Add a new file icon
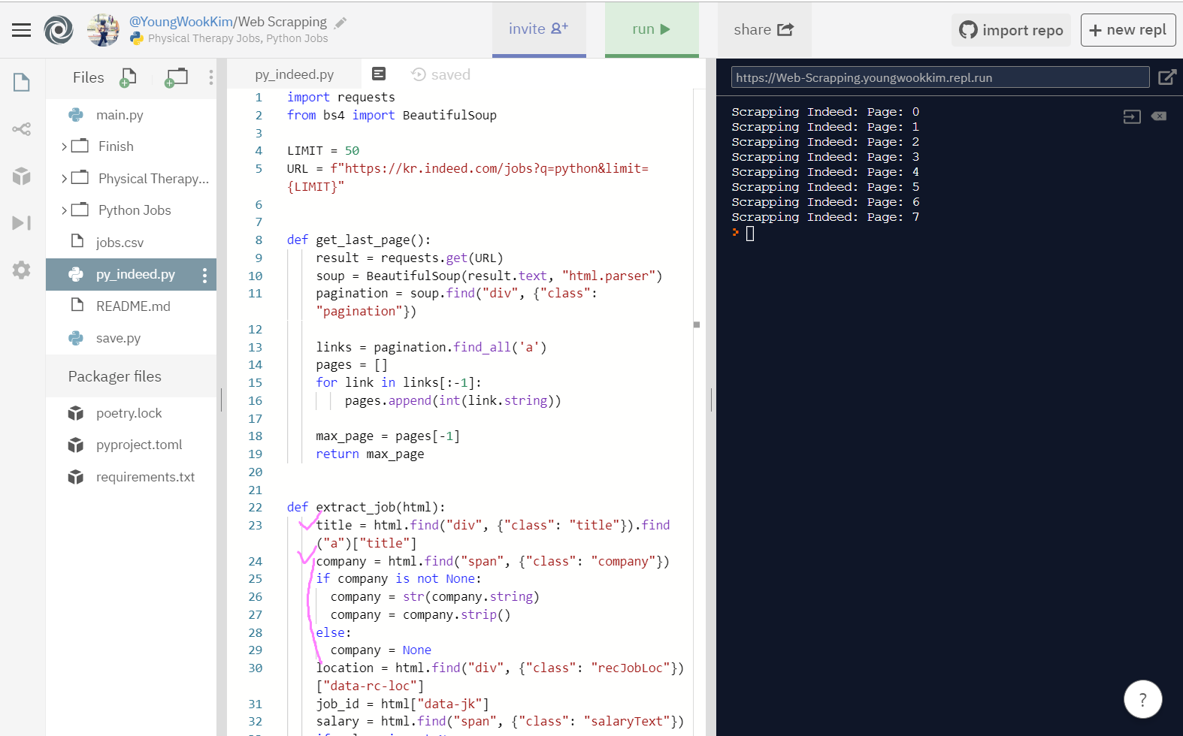The width and height of the screenshot is (1183, 736). tap(128, 77)
